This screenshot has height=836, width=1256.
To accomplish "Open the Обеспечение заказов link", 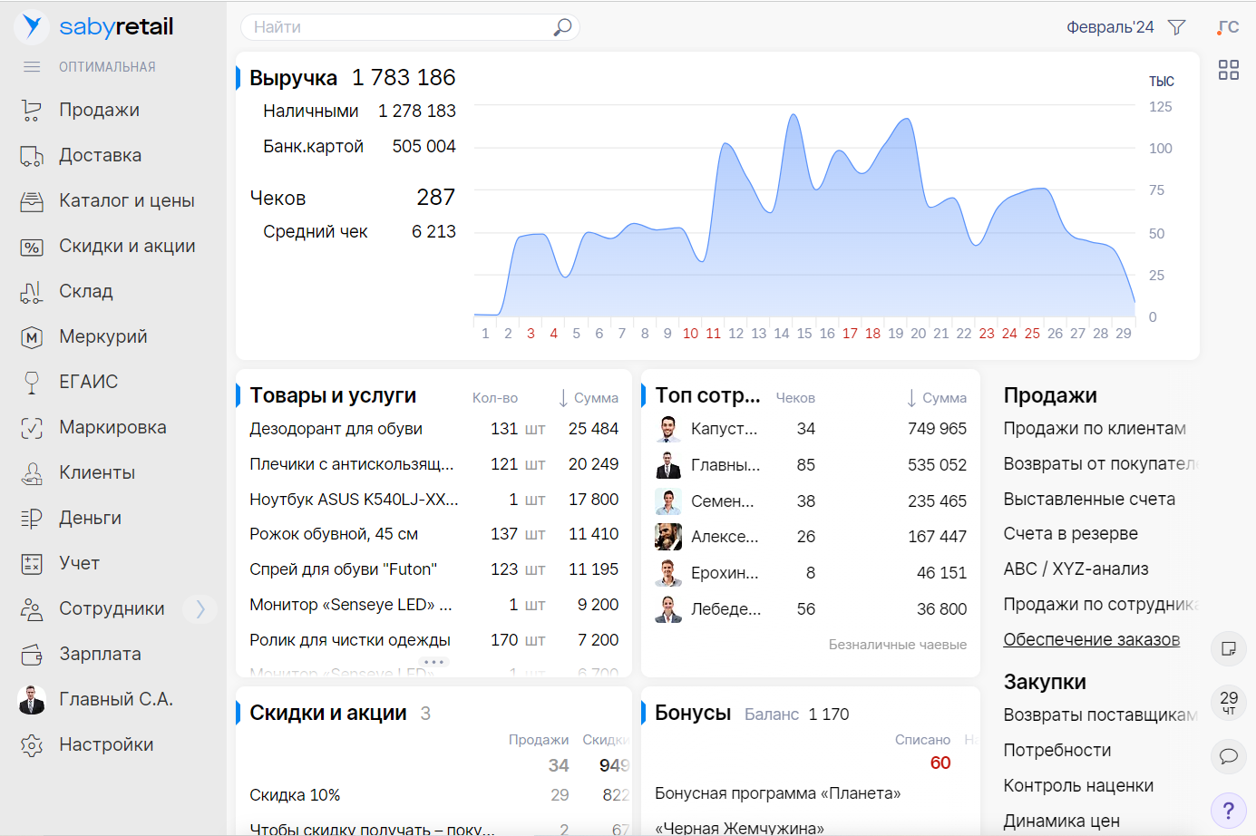I will [x=1091, y=639].
